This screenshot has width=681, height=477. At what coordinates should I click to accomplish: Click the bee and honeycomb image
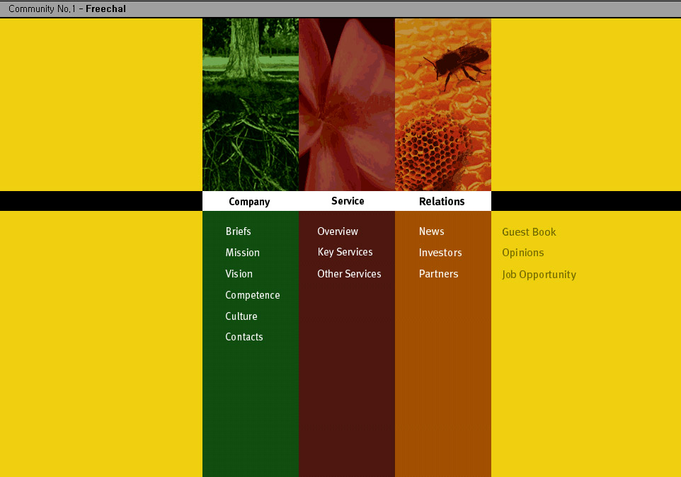click(443, 105)
